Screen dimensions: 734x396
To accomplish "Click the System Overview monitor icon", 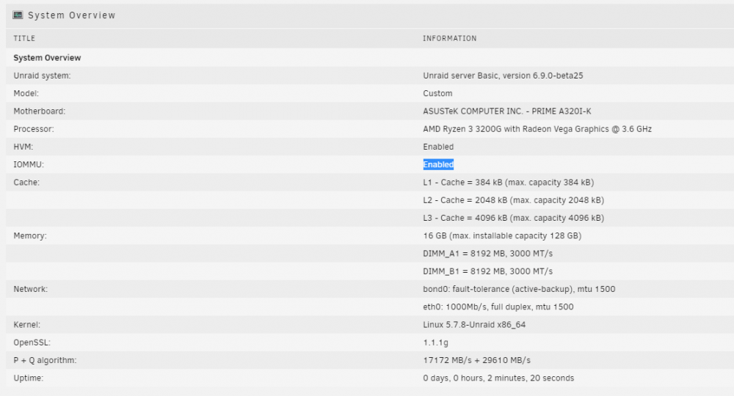I will (x=18, y=15).
